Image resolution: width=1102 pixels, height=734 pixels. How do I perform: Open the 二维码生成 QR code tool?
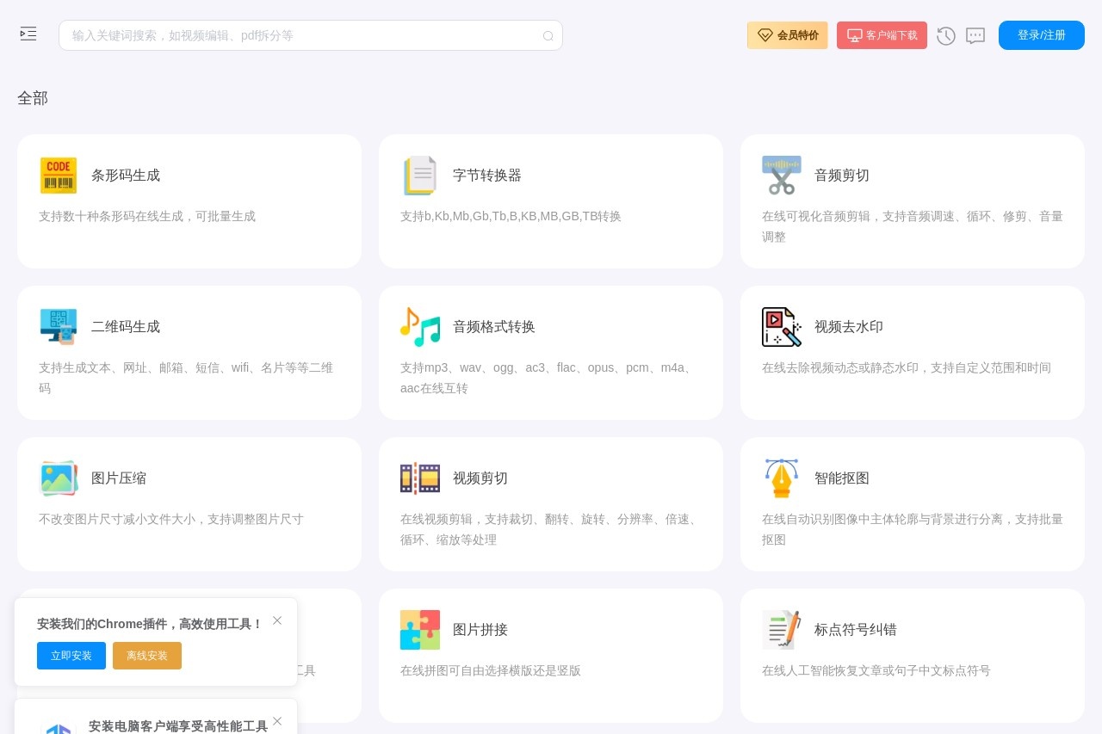click(x=126, y=327)
